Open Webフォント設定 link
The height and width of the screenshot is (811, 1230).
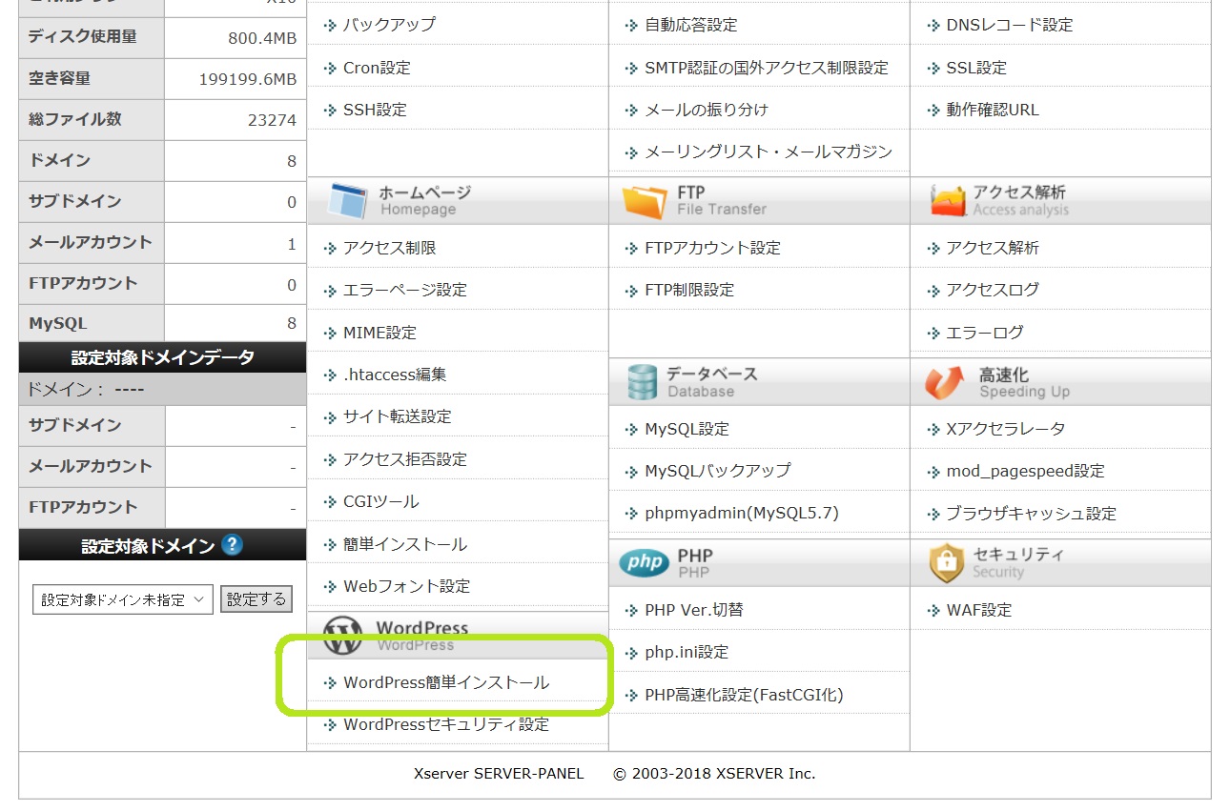[x=406, y=586]
